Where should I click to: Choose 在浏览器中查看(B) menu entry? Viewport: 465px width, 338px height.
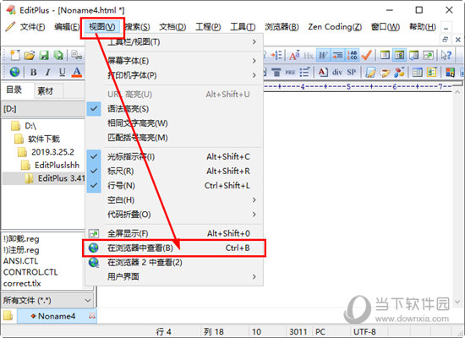point(174,248)
